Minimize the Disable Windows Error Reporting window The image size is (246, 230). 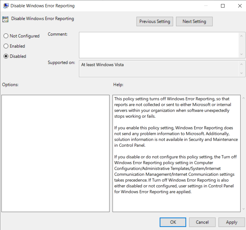coord(206,6)
